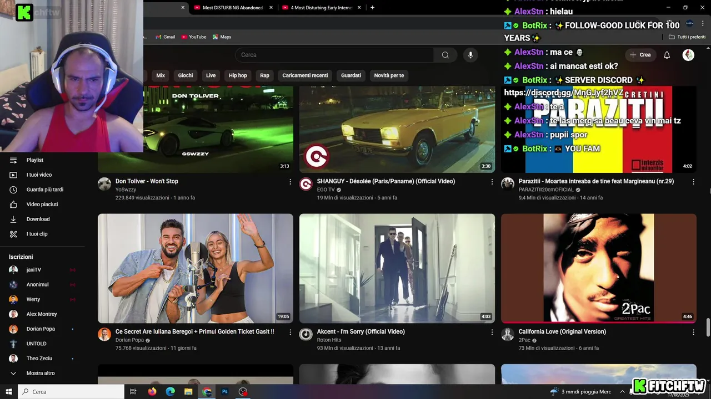Screen dimensions: 711x399
Task: Open the Tutti i preferiti bookmarks folder
Action: pos(687,37)
